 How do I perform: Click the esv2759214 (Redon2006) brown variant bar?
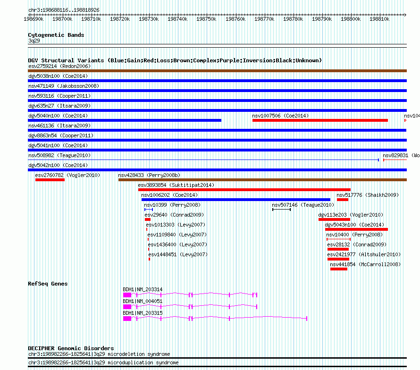pos(217,71)
